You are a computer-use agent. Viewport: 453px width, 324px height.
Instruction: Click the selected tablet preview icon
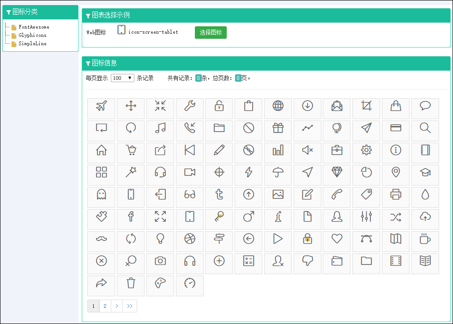pos(121,30)
